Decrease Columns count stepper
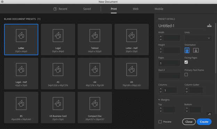Screen dimensions: 217x129 coord(161,92)
